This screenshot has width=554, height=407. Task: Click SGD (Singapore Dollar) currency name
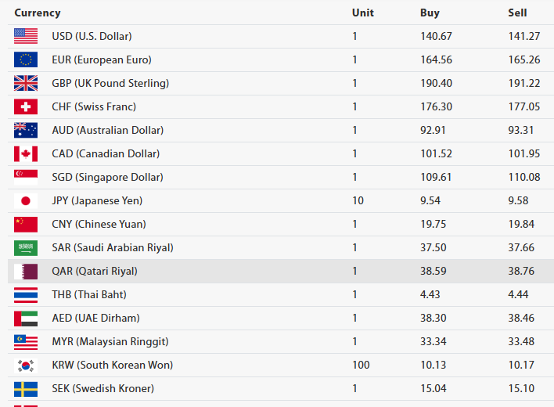click(x=107, y=177)
